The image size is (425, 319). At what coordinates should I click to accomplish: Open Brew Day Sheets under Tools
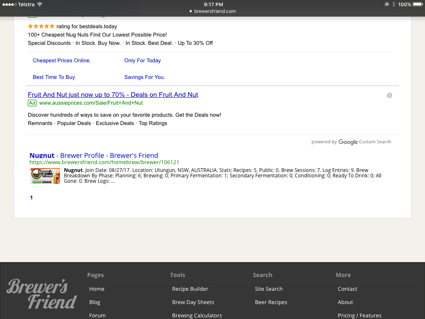point(193,302)
